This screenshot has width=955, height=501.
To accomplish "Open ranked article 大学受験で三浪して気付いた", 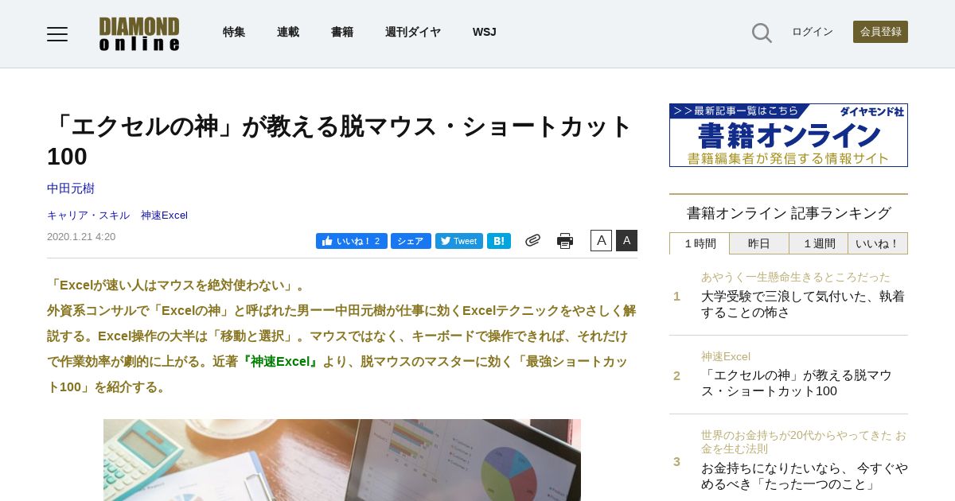I will click(x=803, y=304).
